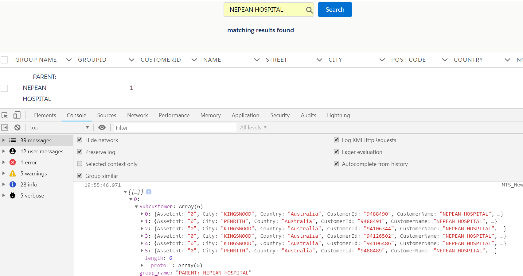This screenshot has height=276, width=523.
Task: Expand the 5 verbose group
Action: click(4, 196)
